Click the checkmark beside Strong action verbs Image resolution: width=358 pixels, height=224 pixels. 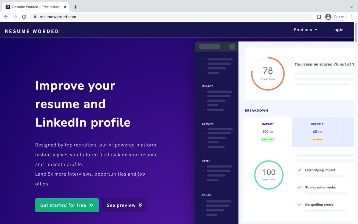(x=300, y=187)
